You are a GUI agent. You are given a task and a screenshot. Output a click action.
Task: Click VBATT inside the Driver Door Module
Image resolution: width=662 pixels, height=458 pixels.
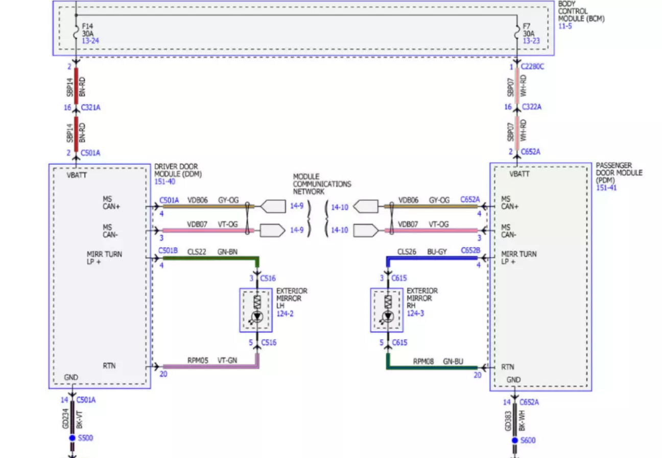point(77,174)
